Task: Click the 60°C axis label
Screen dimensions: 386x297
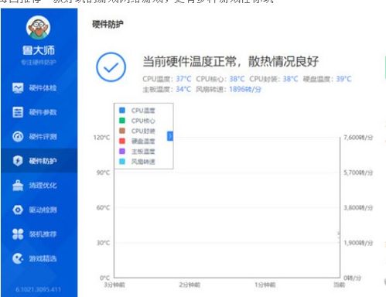Action: 103,207
